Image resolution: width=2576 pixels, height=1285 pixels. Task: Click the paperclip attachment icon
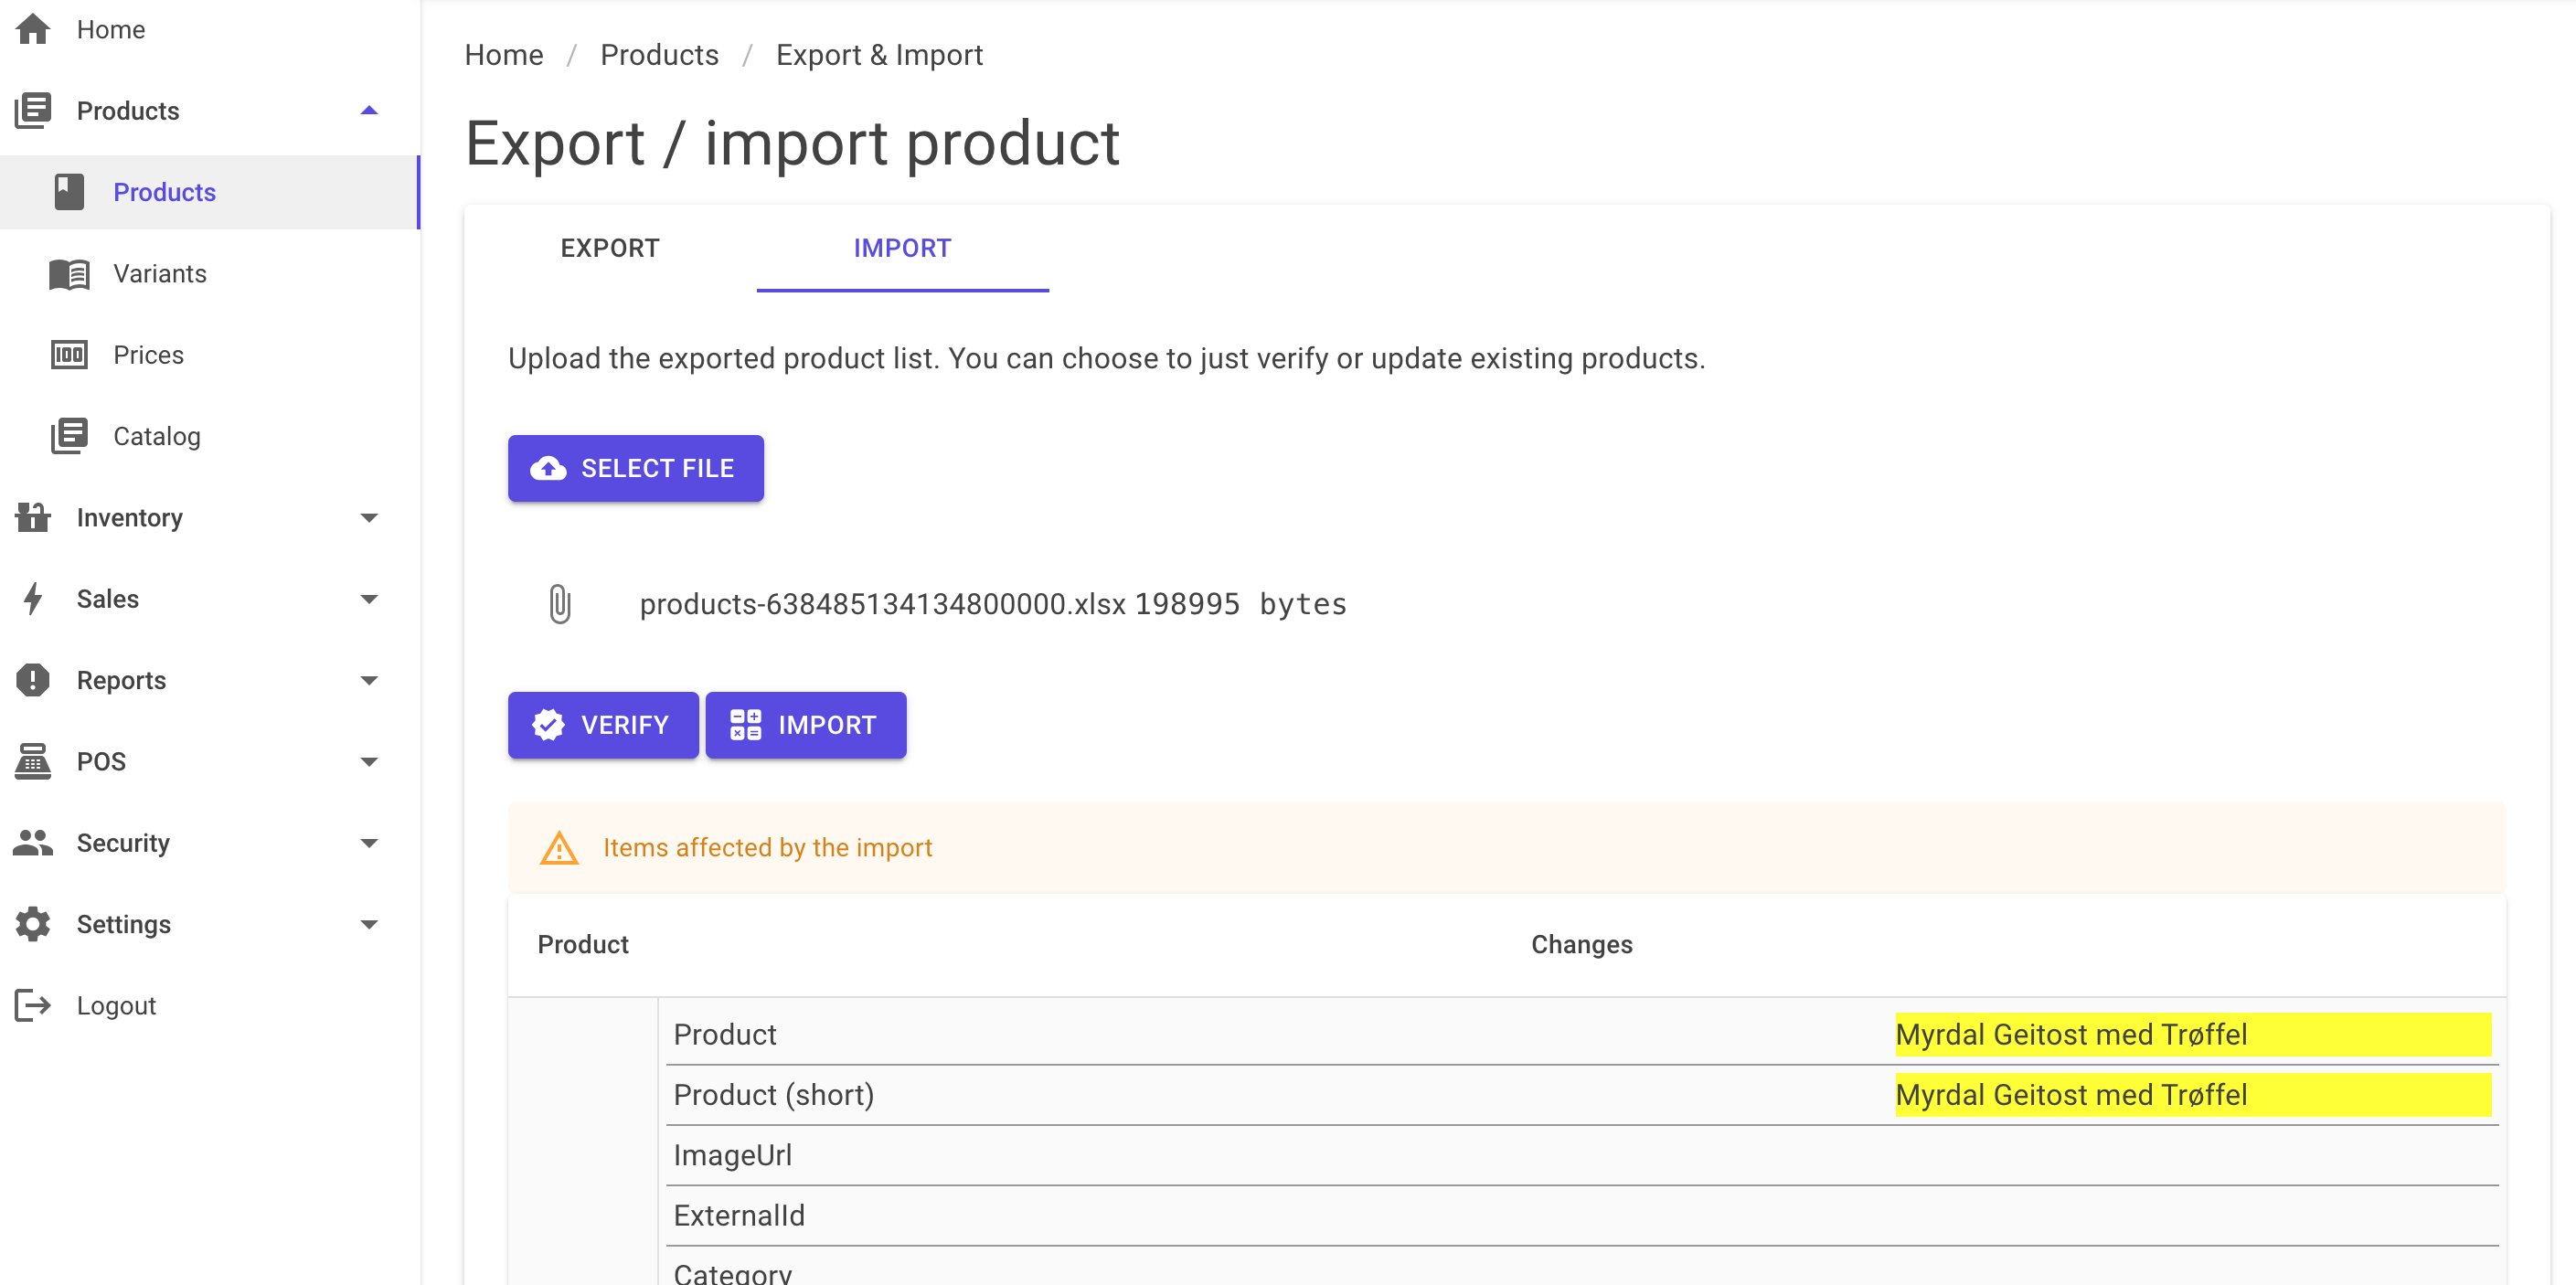[x=560, y=604]
